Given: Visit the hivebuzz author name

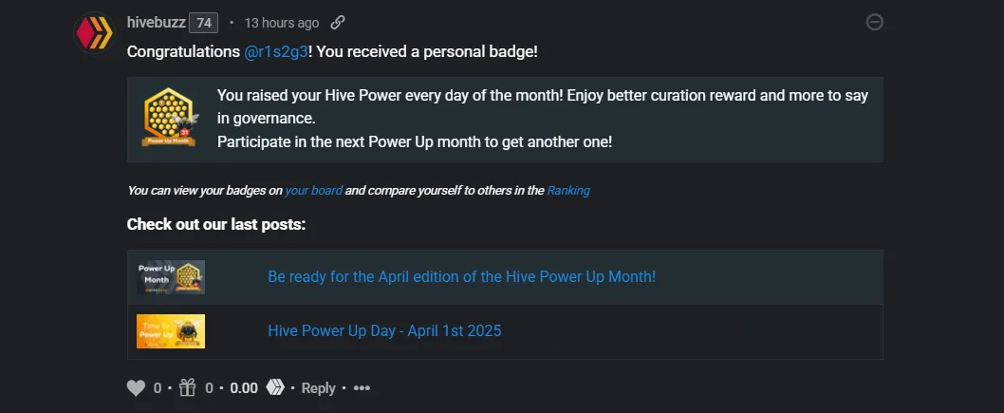Looking at the screenshot, I should click(157, 23).
